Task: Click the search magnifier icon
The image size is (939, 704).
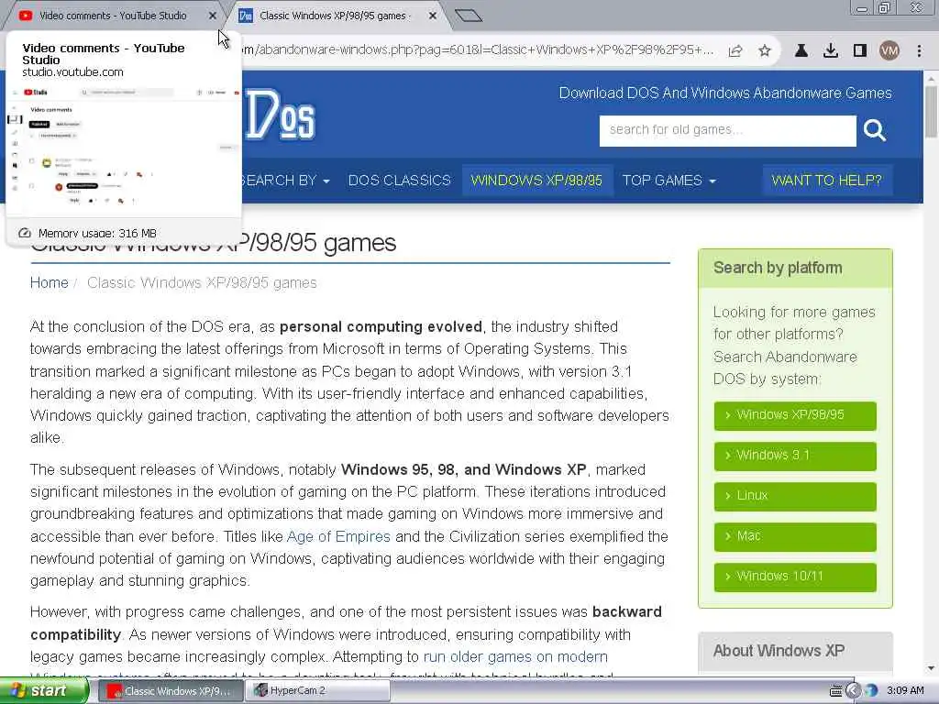Action: point(874,130)
